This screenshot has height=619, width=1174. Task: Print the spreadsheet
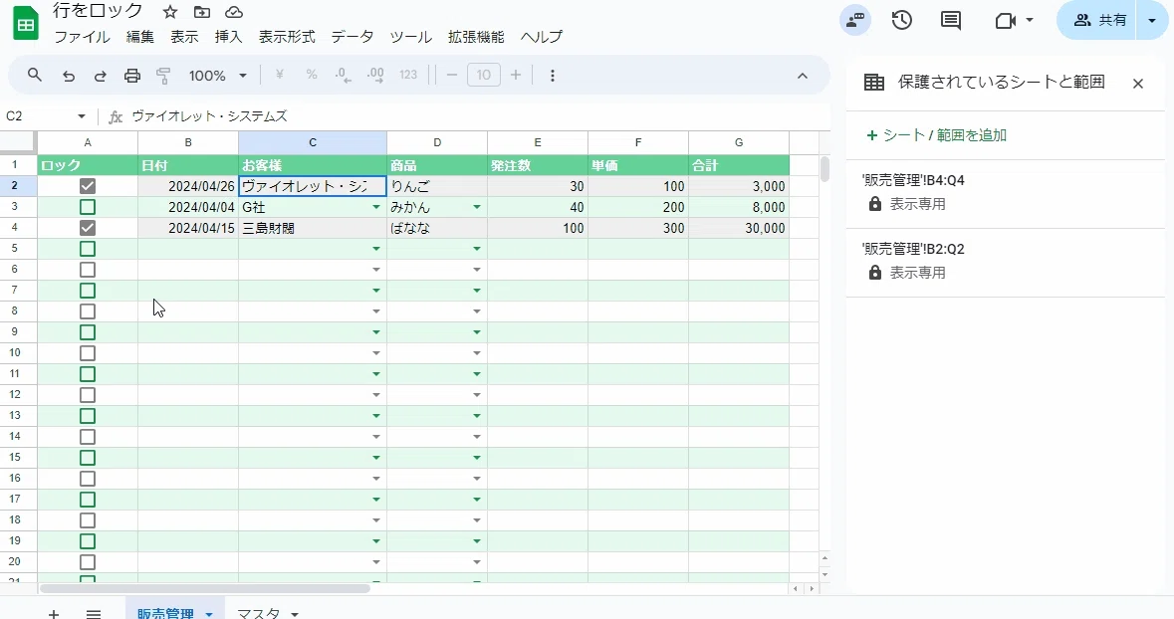coord(132,76)
